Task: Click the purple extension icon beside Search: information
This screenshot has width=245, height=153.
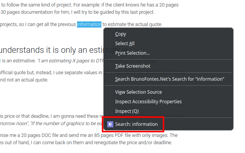Action: [110, 124]
